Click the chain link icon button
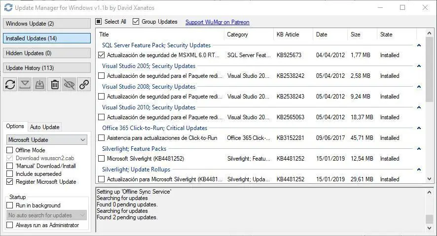This screenshot has height=236, width=437. (84, 84)
